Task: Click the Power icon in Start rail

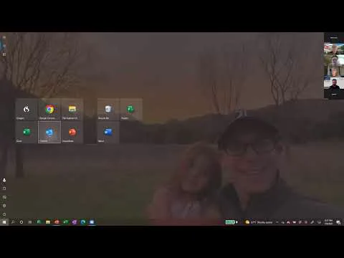Action: pos(4,214)
